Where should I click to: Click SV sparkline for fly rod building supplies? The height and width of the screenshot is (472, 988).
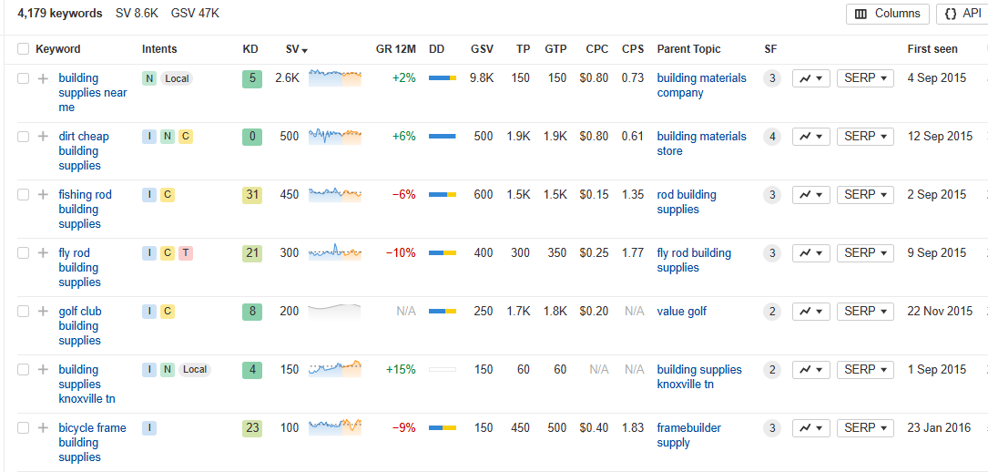pos(334,252)
